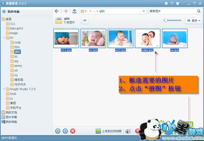Open cydp folder in tree
The height and width of the screenshot is (141, 204).
[16, 42]
